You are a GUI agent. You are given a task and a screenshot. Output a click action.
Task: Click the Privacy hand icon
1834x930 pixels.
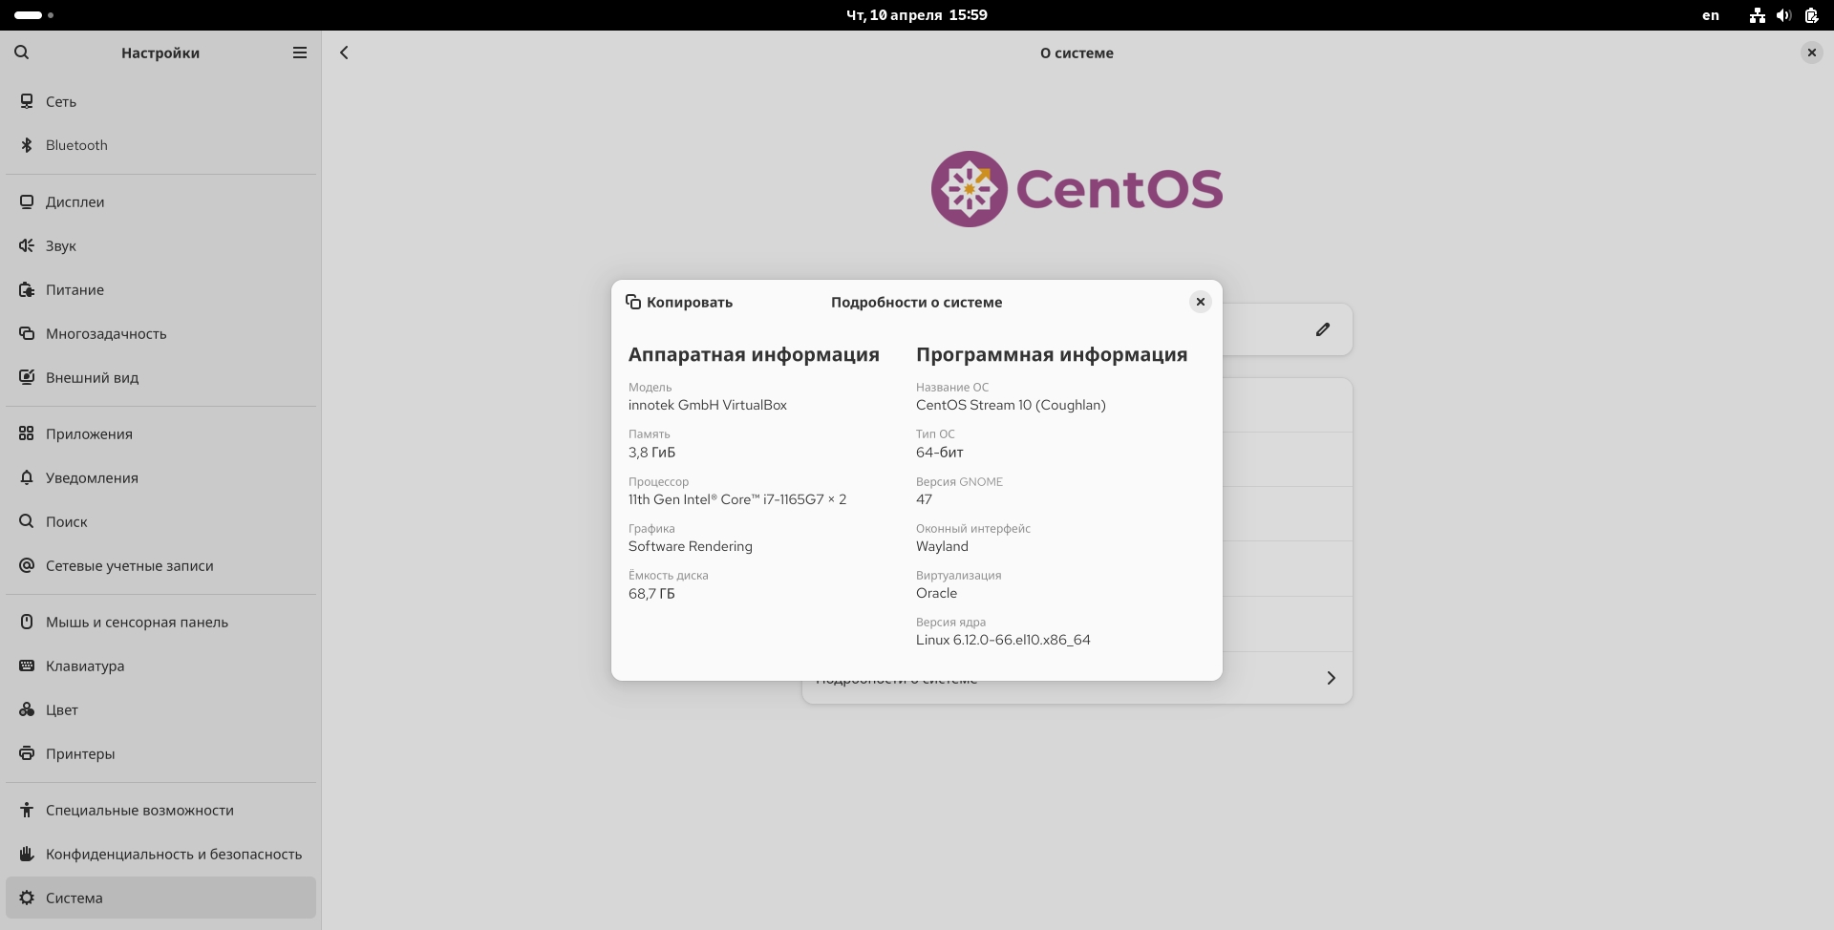coord(27,854)
